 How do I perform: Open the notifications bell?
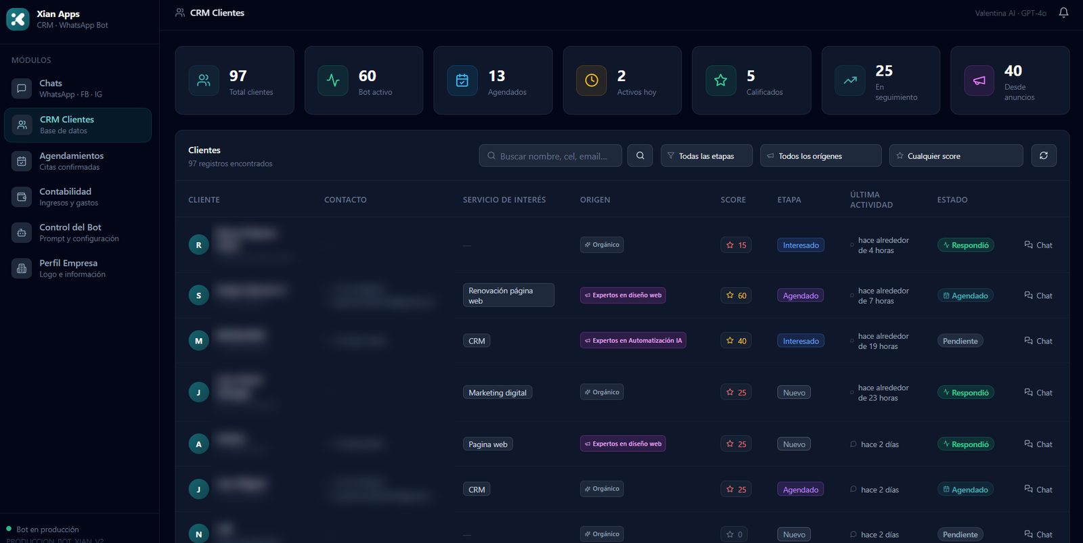tap(1063, 13)
